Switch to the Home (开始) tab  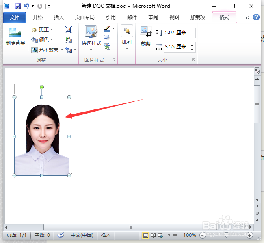[37, 18]
